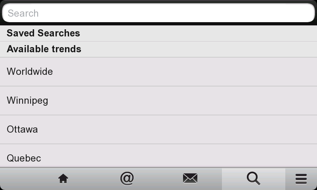Open the hamburger menu icon
The height and width of the screenshot is (190, 317).
click(x=301, y=179)
